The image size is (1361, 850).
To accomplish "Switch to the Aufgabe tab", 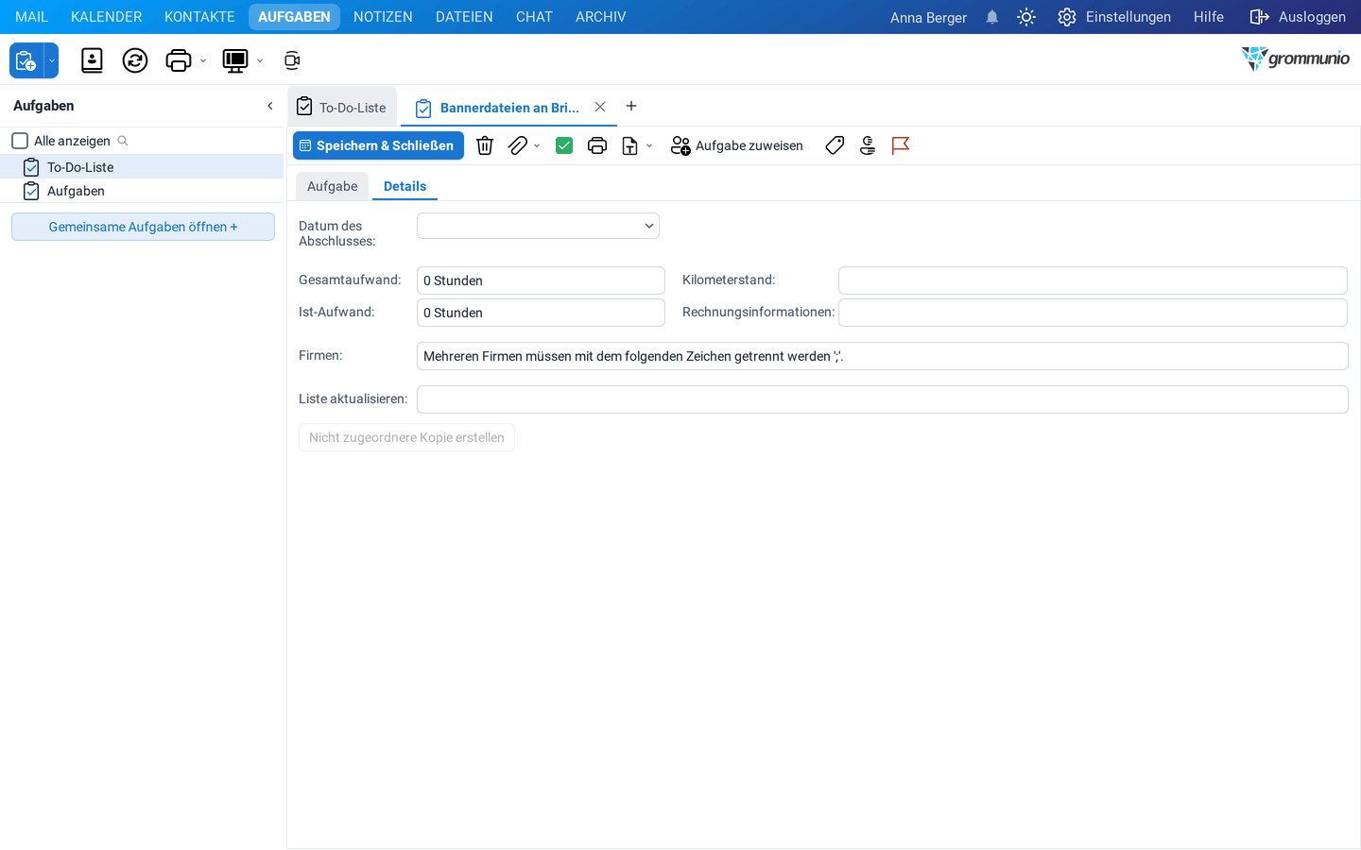I will click(333, 186).
